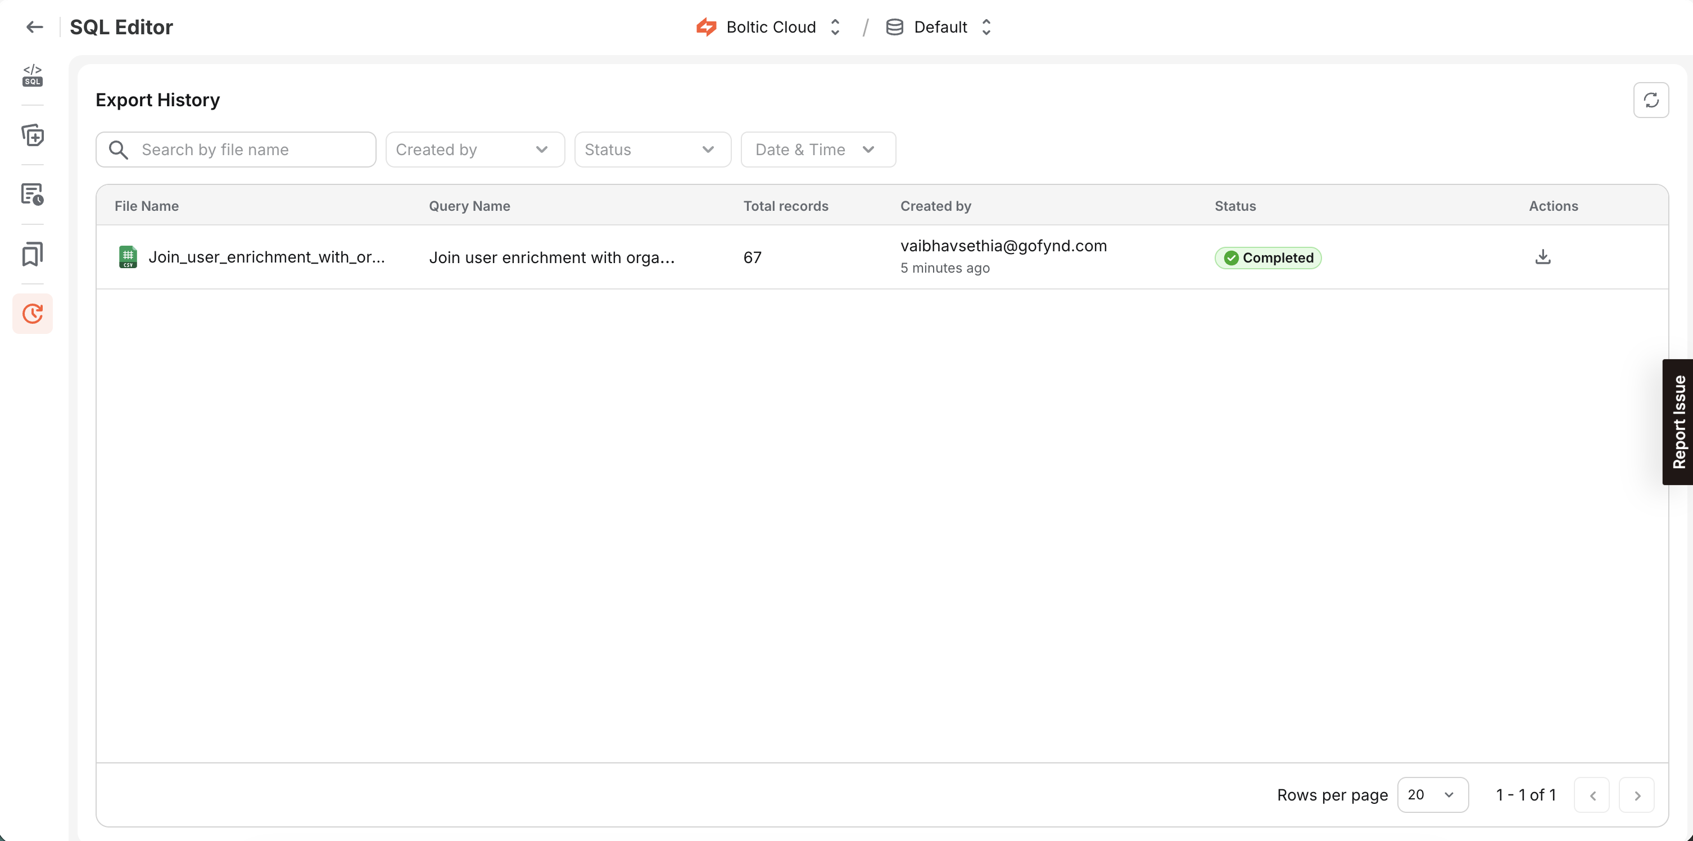Refresh the Export History list

(x=1651, y=100)
